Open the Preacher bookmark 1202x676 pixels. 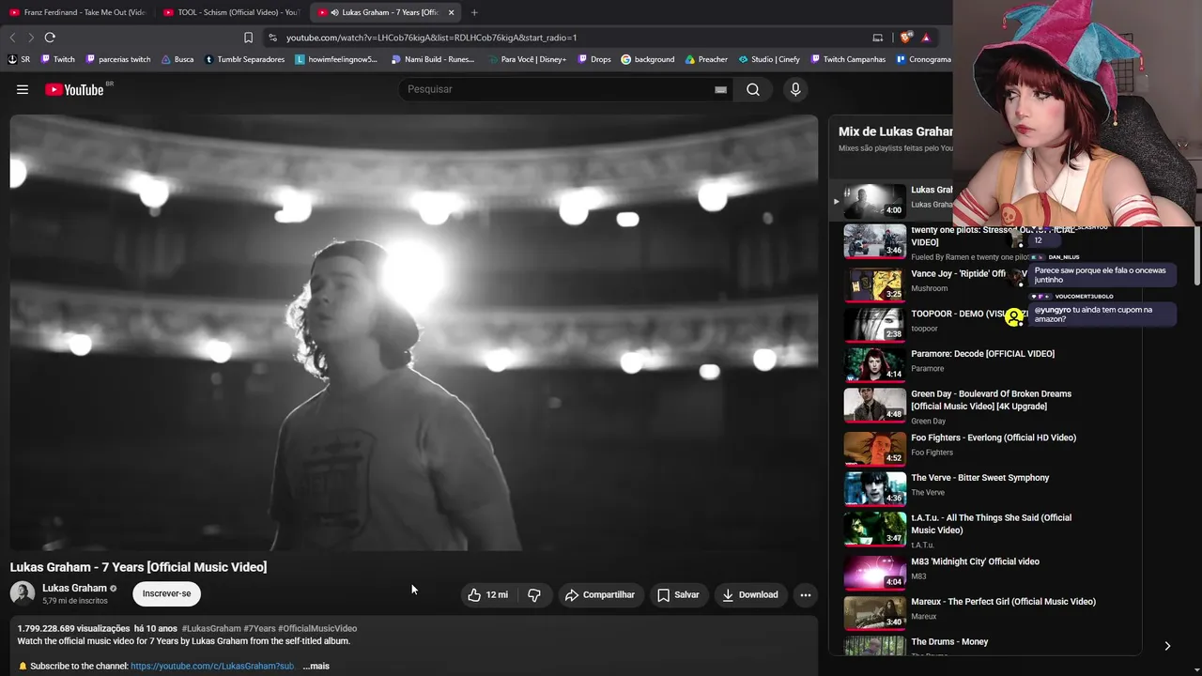(x=706, y=59)
